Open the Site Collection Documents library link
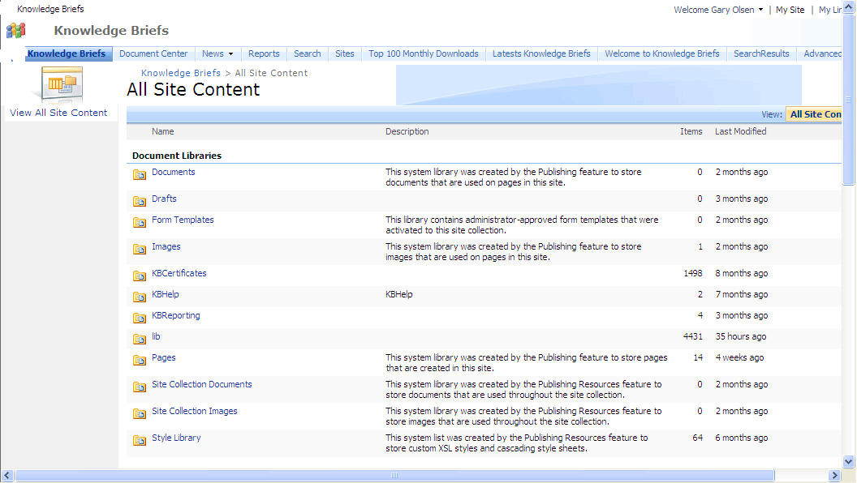The image size is (857, 483). coord(201,384)
